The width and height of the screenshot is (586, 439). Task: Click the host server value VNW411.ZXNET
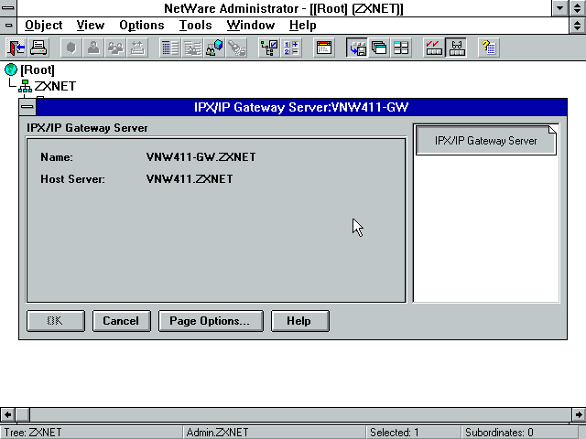click(x=190, y=179)
